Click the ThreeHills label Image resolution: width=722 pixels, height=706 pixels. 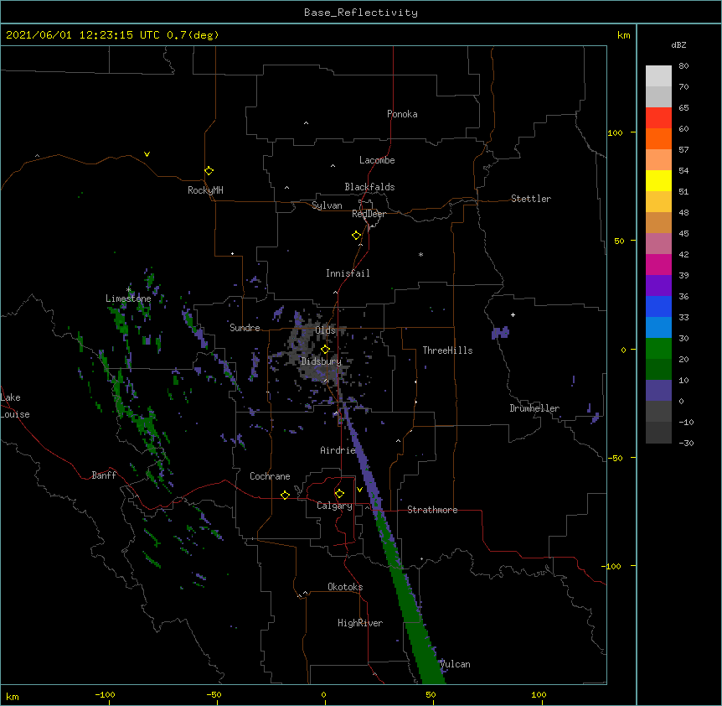pos(447,350)
